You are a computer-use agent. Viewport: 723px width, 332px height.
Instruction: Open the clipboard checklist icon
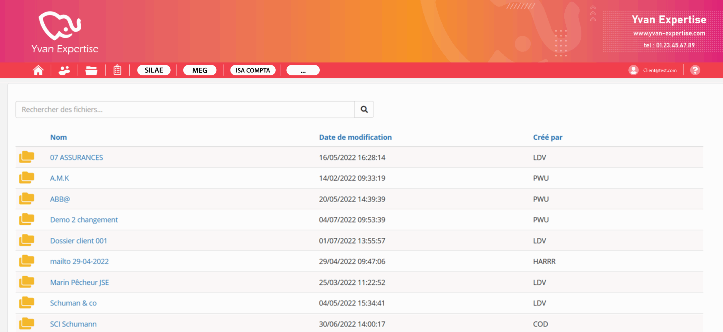[x=117, y=70]
